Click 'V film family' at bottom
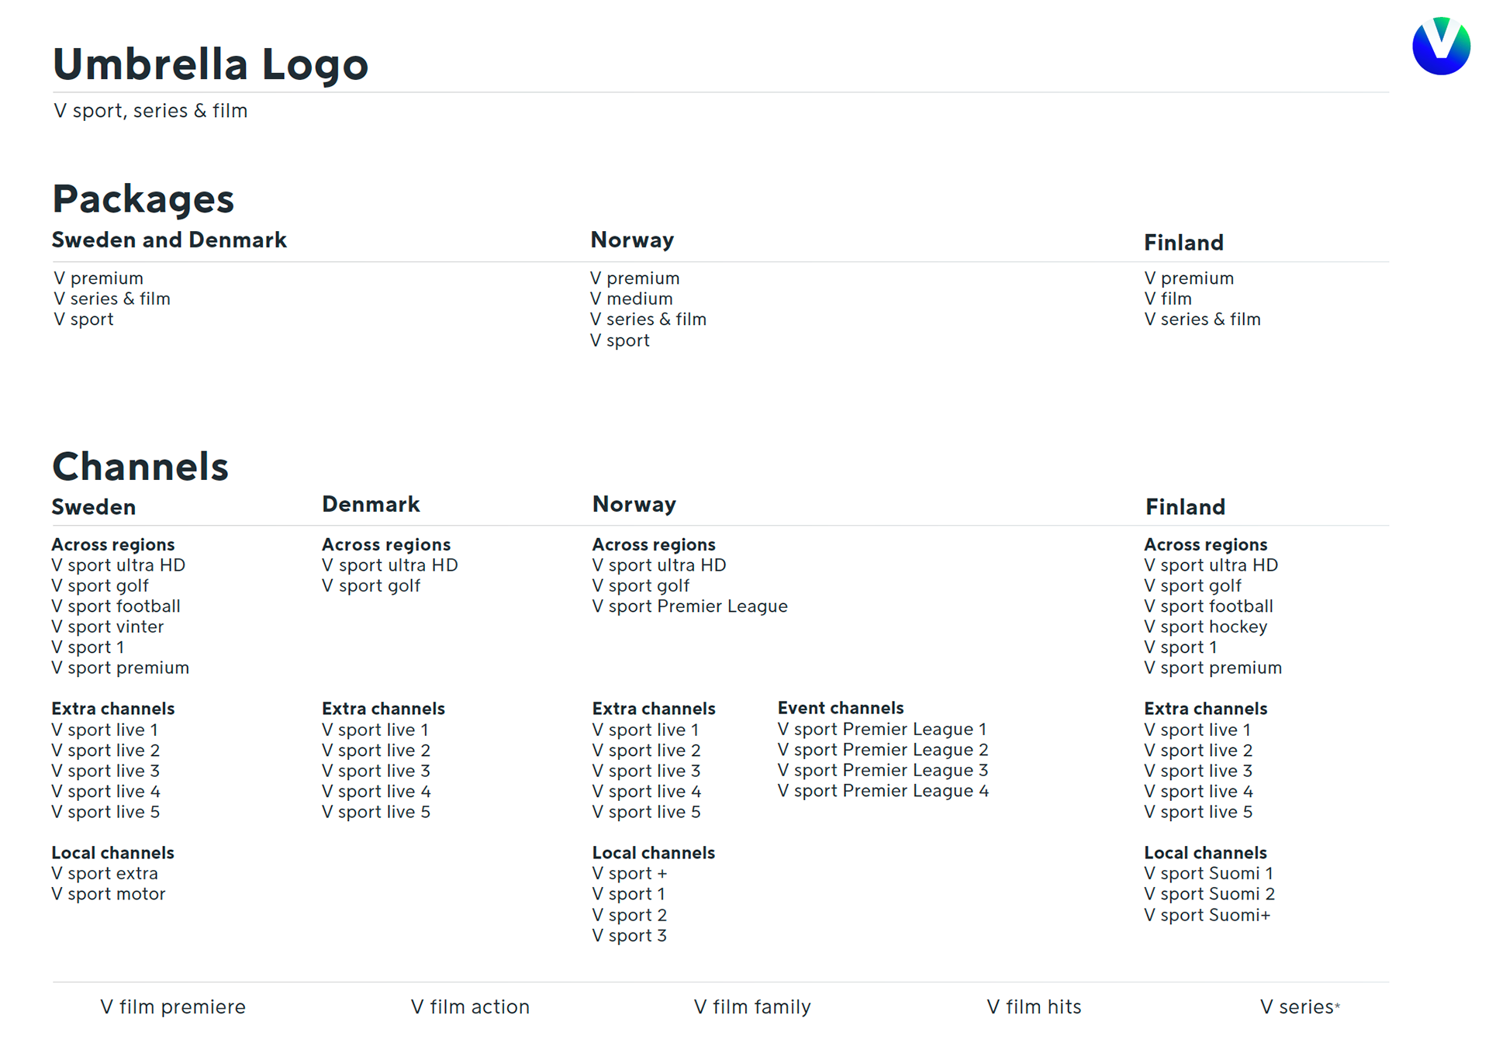1489x1039 pixels. (x=752, y=1007)
